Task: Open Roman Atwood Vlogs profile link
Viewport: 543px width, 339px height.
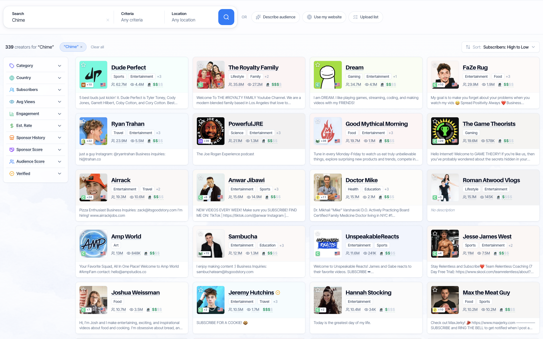Action: point(491,180)
